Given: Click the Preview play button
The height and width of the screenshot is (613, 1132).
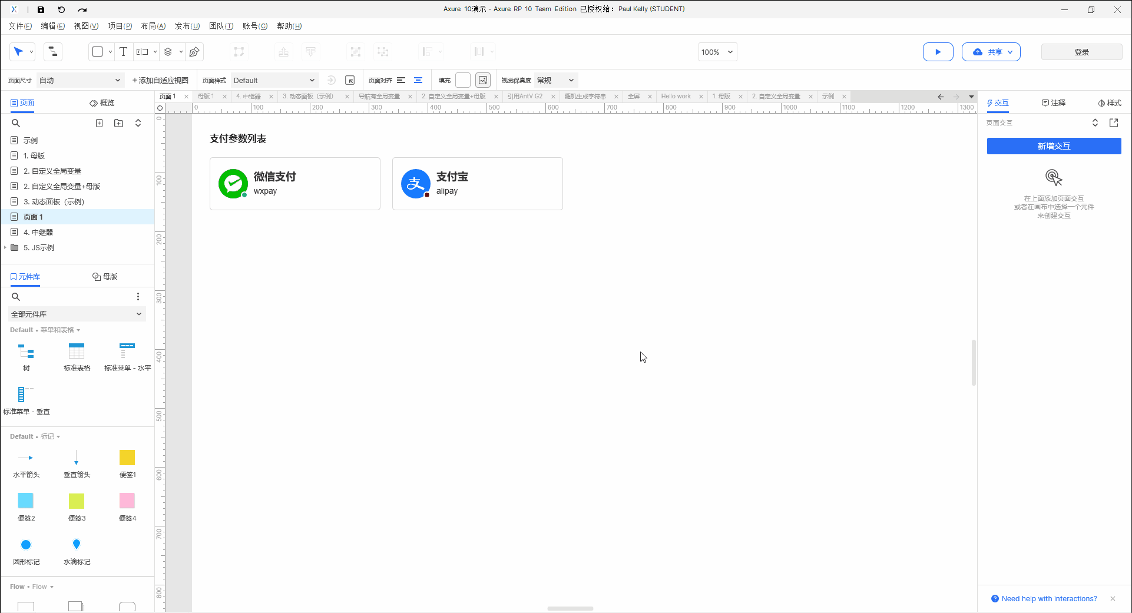Looking at the screenshot, I should click(938, 52).
